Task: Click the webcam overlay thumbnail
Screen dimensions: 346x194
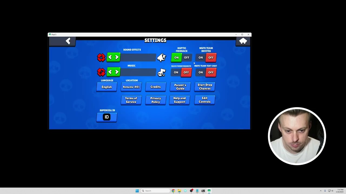Action: (x=297, y=136)
